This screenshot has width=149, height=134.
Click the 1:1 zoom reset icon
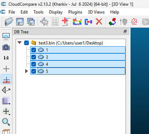click(6, 58)
